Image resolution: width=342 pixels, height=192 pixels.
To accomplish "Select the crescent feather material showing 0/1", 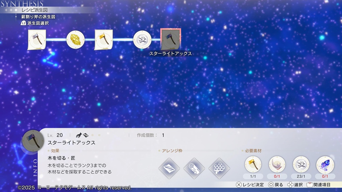I will (x=277, y=164).
